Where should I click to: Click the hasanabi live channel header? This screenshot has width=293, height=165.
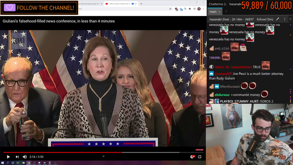point(231,19)
